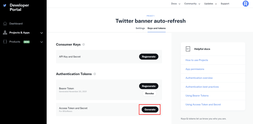This screenshot has height=124, width=253.
Task: Click 'For @GoResoc' text
Action: [66, 111]
